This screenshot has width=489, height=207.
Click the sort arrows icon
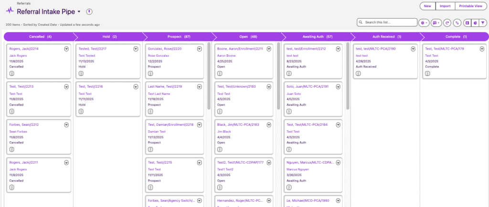point(457,22)
